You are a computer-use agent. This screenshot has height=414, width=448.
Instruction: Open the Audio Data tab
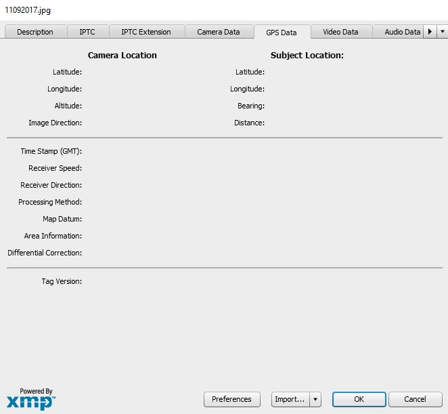tap(402, 32)
